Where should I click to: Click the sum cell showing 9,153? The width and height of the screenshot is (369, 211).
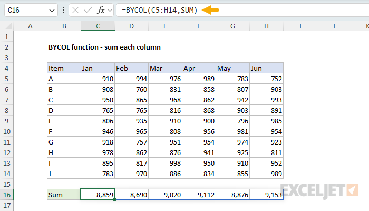click(x=266, y=195)
